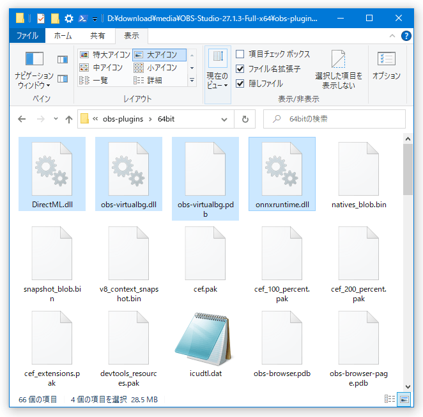Toggle the hidden files checkbox

[x=240, y=83]
